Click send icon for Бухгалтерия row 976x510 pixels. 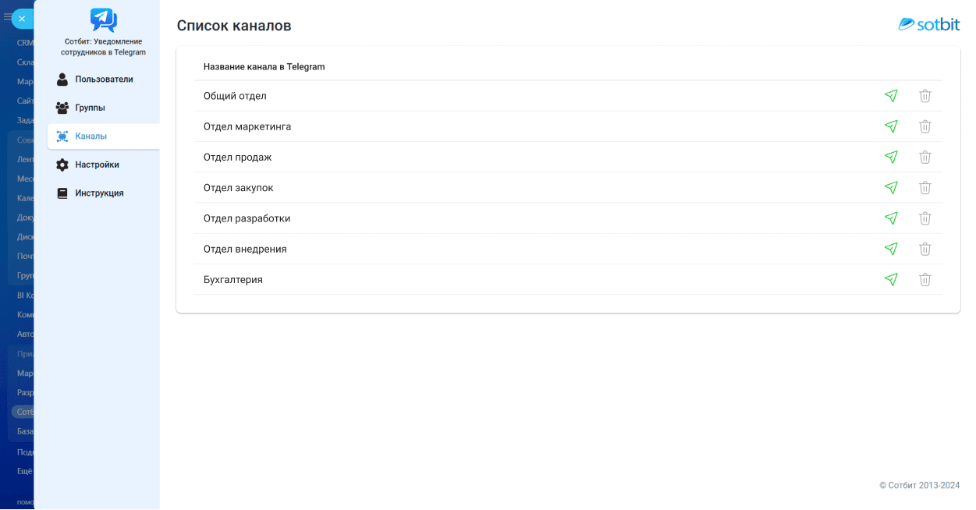coord(891,279)
